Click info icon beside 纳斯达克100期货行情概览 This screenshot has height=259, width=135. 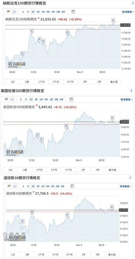coord(133,3)
